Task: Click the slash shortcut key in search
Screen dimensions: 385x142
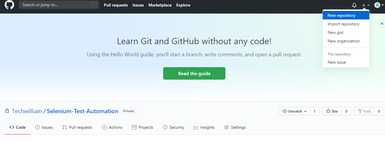Action: [x=94, y=5]
